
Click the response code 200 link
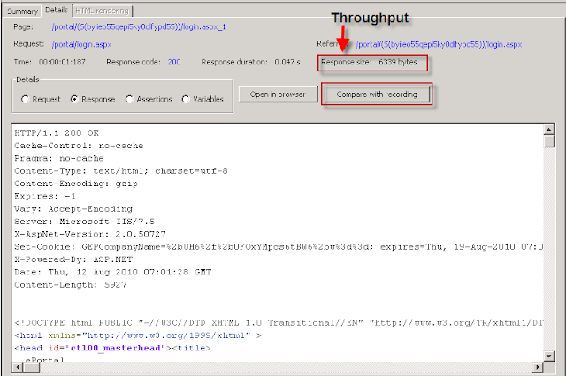coord(174,62)
